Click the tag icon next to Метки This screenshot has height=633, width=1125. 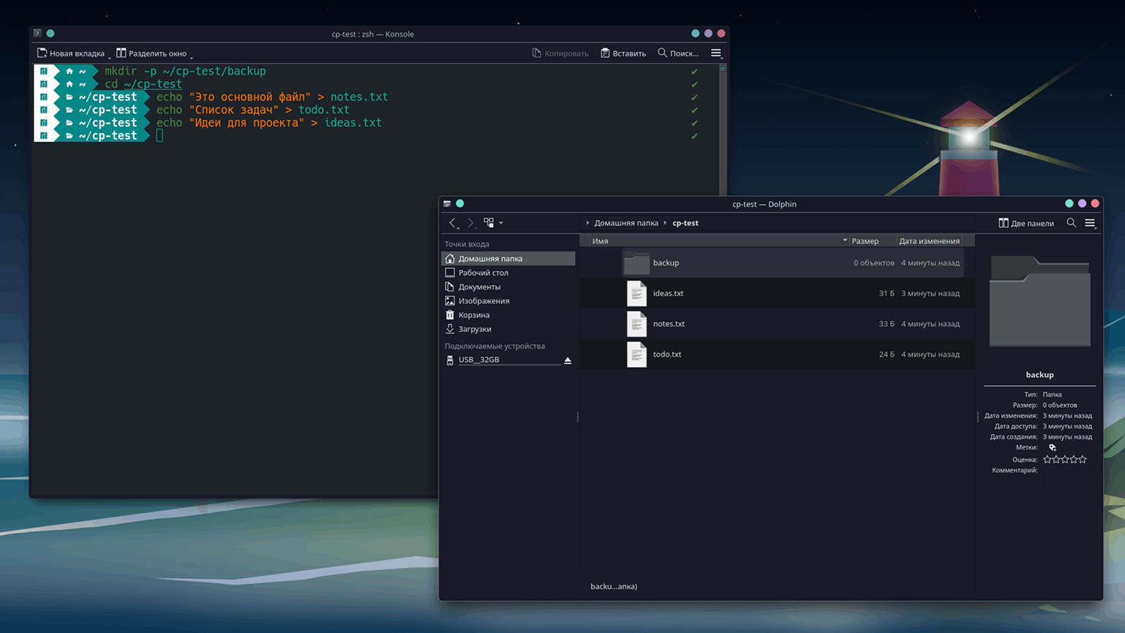click(x=1052, y=448)
